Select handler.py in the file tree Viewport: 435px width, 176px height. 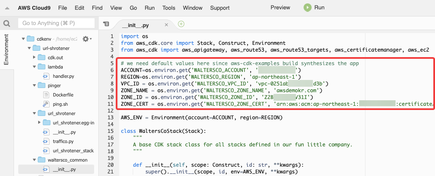click(63, 76)
